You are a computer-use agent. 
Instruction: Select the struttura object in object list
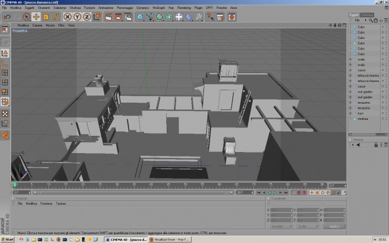[363, 119]
